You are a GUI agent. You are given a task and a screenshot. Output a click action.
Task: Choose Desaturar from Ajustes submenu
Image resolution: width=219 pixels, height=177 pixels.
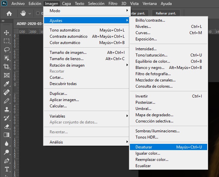[168, 147]
